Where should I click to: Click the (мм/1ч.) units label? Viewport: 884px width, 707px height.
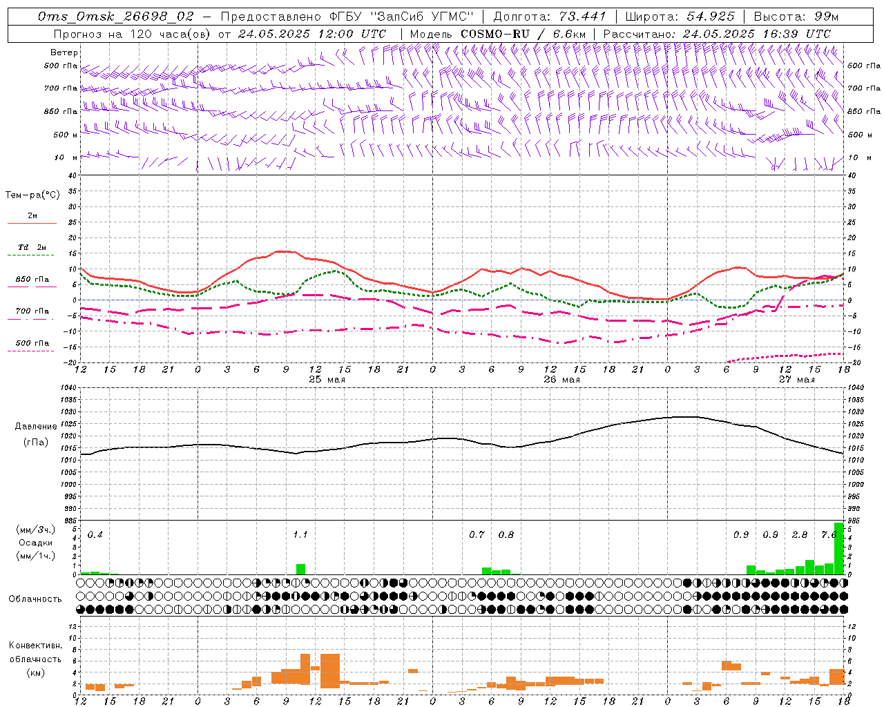pos(35,556)
